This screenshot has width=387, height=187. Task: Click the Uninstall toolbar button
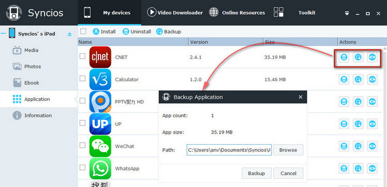[137, 32]
